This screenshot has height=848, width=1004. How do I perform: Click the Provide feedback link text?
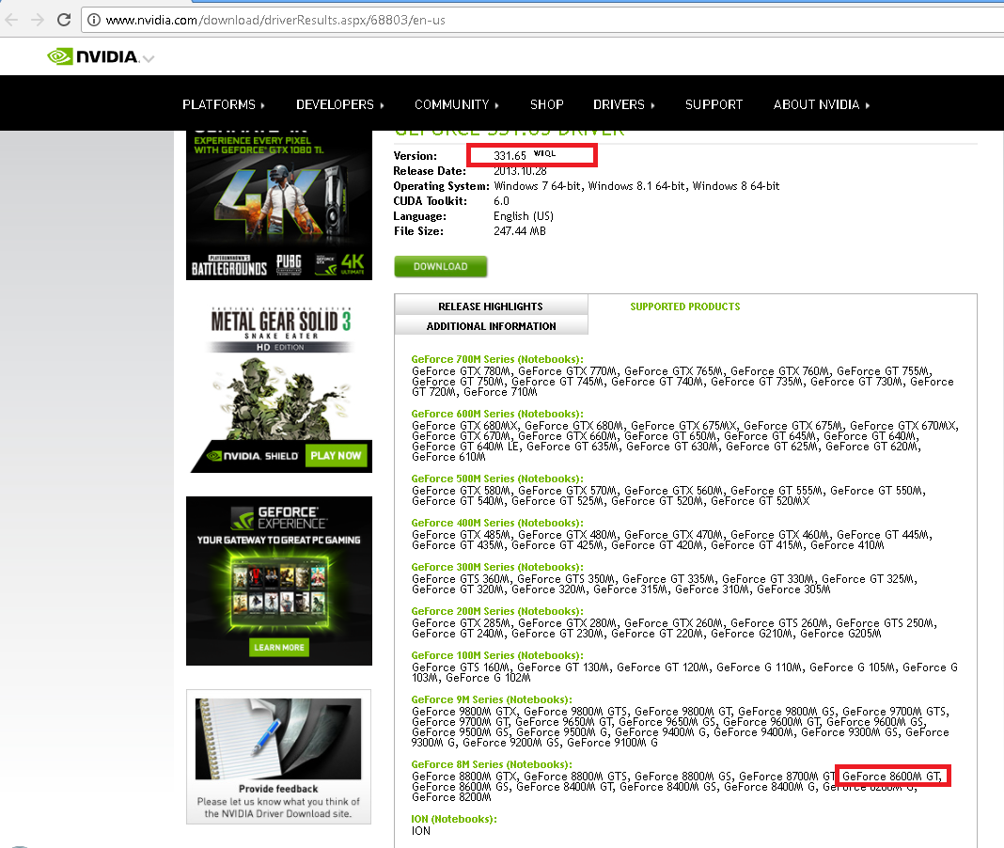click(278, 789)
